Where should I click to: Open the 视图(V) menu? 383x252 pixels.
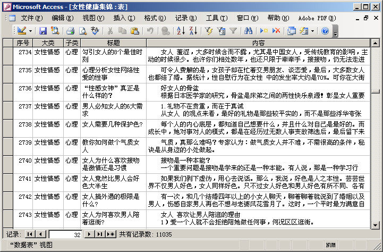tap(93, 18)
